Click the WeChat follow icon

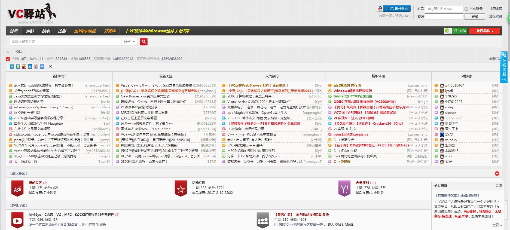[x=448, y=31]
